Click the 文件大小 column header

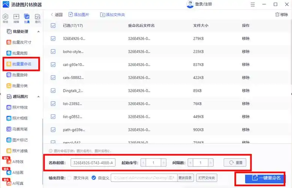(200, 26)
